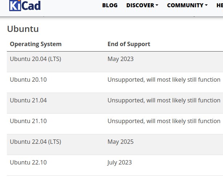Expand the COMMUNITY dropdown menu
223x179 pixels.
(187, 5)
